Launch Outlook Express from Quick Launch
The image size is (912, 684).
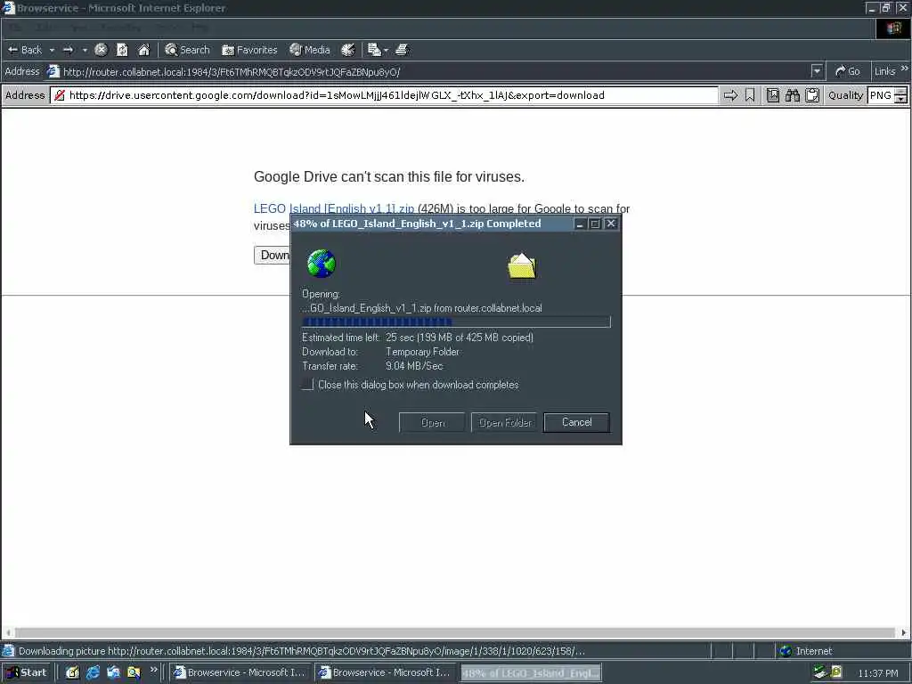pos(113,672)
